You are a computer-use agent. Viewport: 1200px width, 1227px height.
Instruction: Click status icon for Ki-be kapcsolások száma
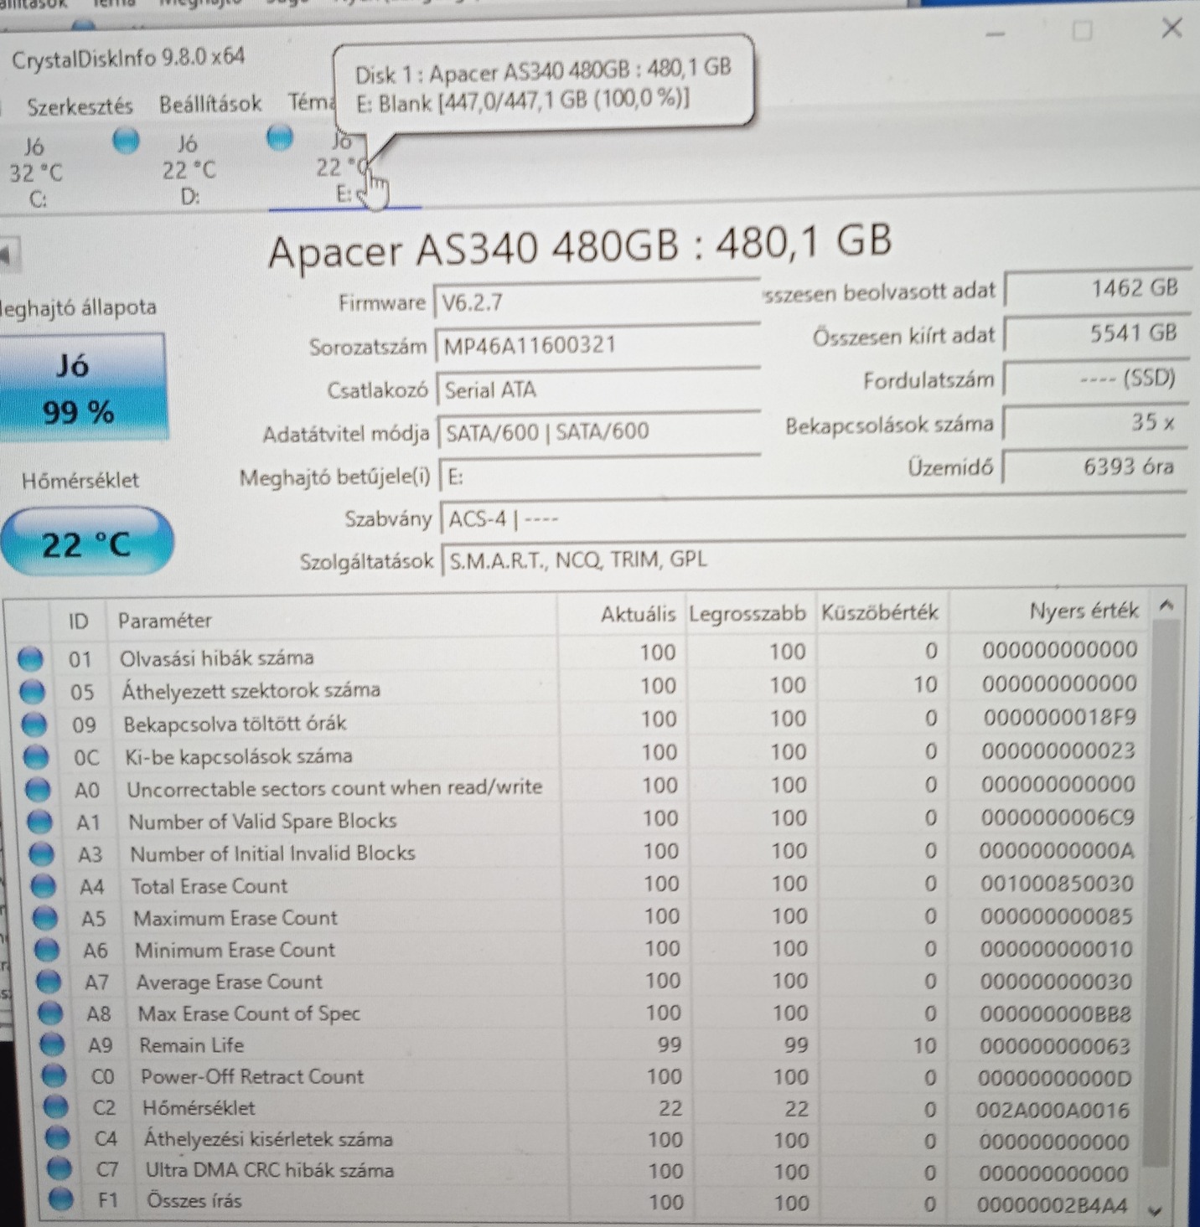point(36,757)
